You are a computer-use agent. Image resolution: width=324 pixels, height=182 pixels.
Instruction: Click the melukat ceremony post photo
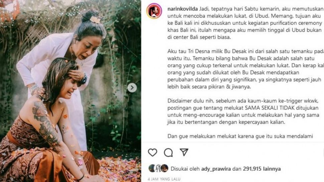point(70,91)
